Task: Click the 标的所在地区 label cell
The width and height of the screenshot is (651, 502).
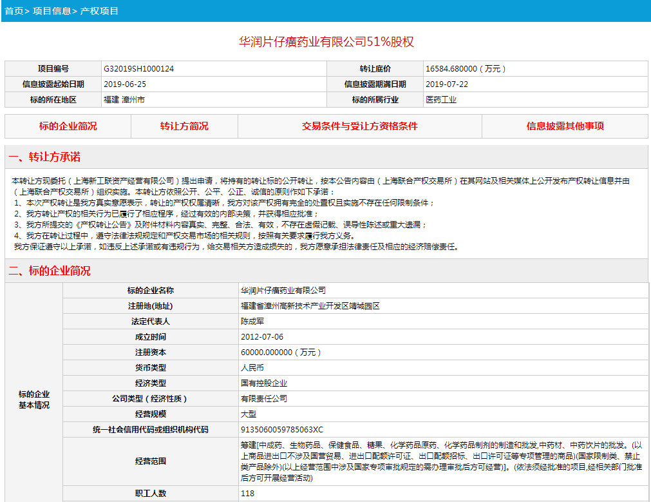Action: click(x=53, y=100)
